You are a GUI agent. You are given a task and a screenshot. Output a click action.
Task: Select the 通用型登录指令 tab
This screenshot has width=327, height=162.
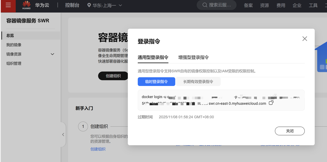[x=153, y=57]
